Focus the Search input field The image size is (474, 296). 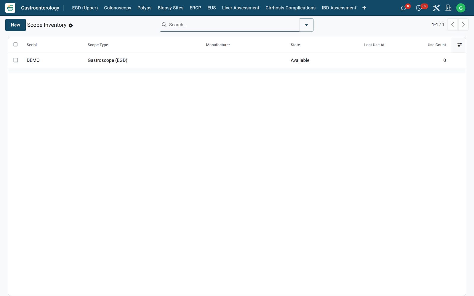pyautogui.click(x=233, y=25)
